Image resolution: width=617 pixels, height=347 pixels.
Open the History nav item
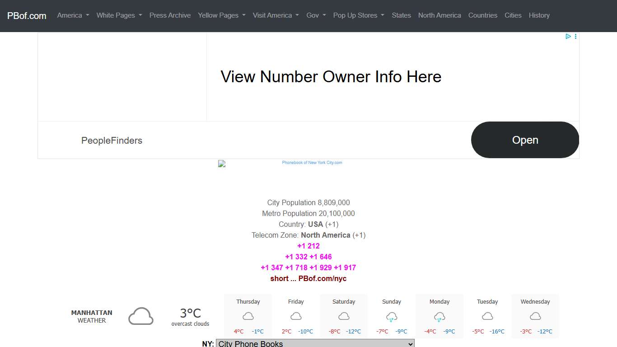pyautogui.click(x=539, y=15)
